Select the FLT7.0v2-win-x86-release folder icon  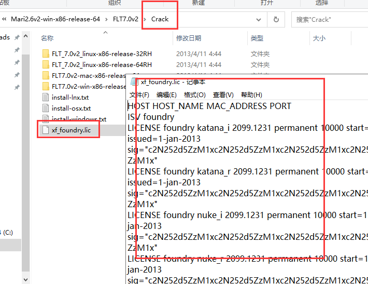click(46, 87)
